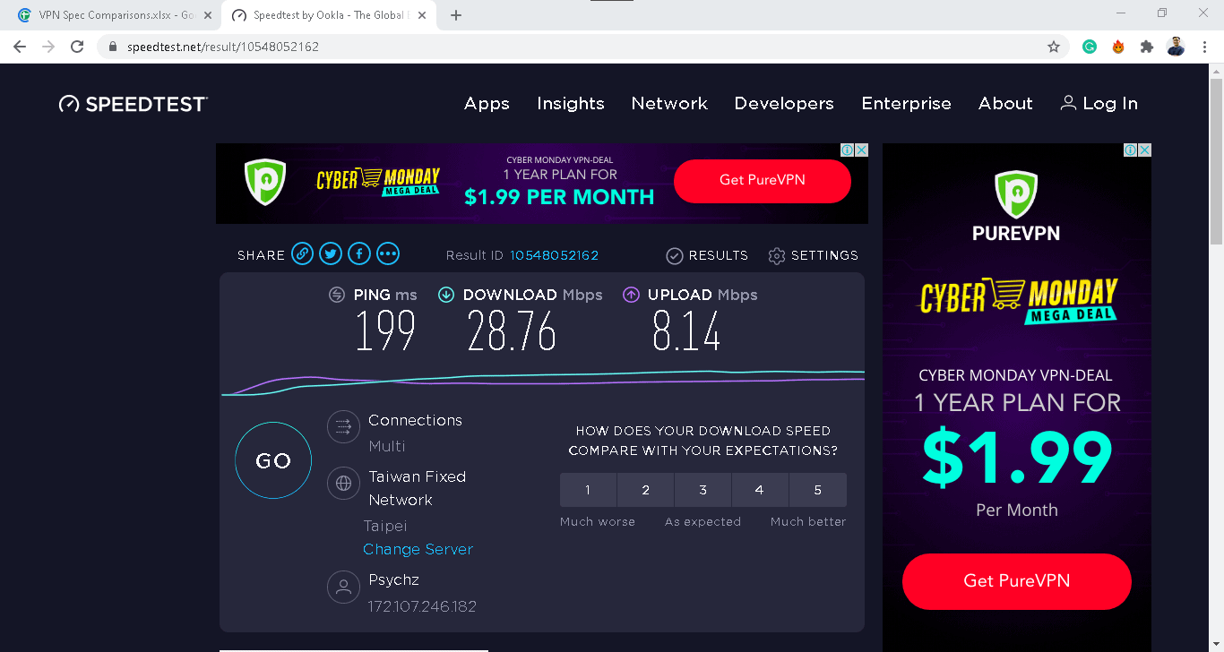Image resolution: width=1224 pixels, height=652 pixels.
Task: Open the Insights menu item
Action: pyautogui.click(x=571, y=103)
